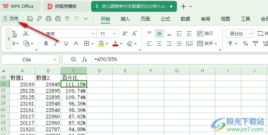This screenshot has height=135, width=268.
Task: Select the Cut scissors icon
Action: [x=26, y=33]
